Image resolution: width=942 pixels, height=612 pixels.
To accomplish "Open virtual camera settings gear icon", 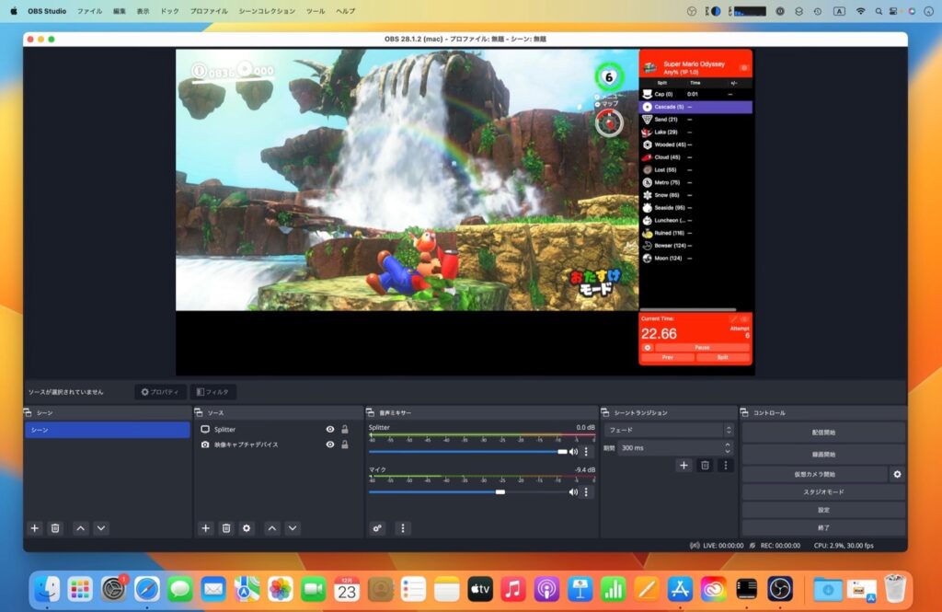I will tap(898, 474).
